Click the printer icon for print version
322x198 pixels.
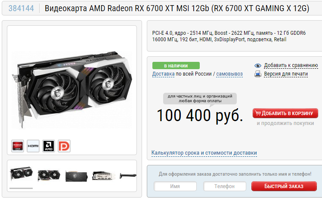pyautogui.click(x=258, y=74)
